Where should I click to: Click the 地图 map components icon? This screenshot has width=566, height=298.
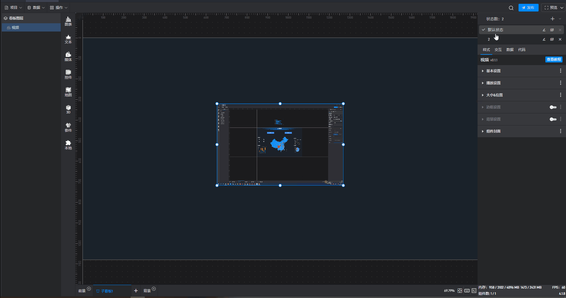coord(68,92)
